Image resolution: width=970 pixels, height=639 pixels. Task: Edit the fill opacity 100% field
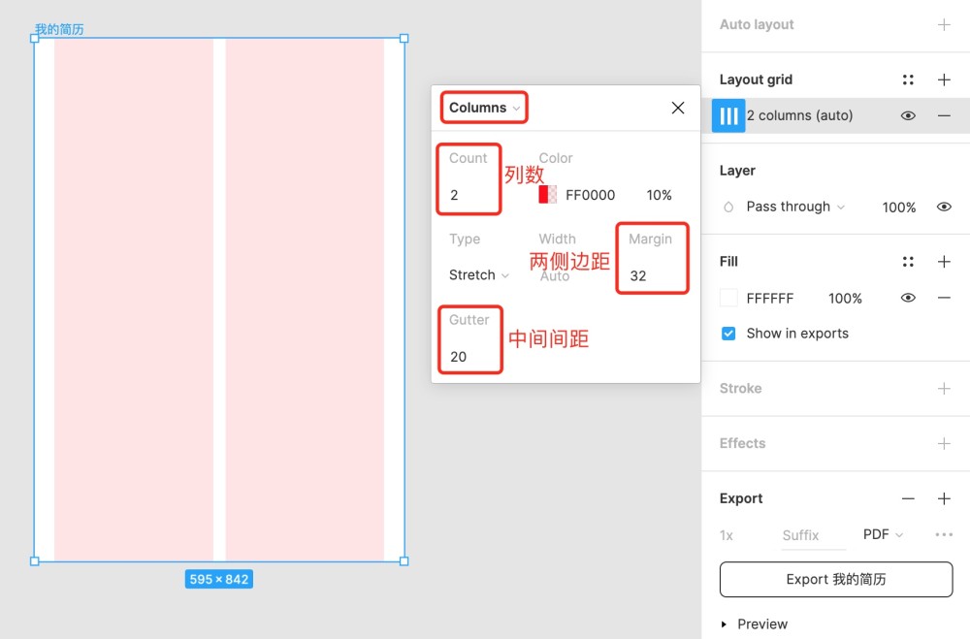pos(845,299)
